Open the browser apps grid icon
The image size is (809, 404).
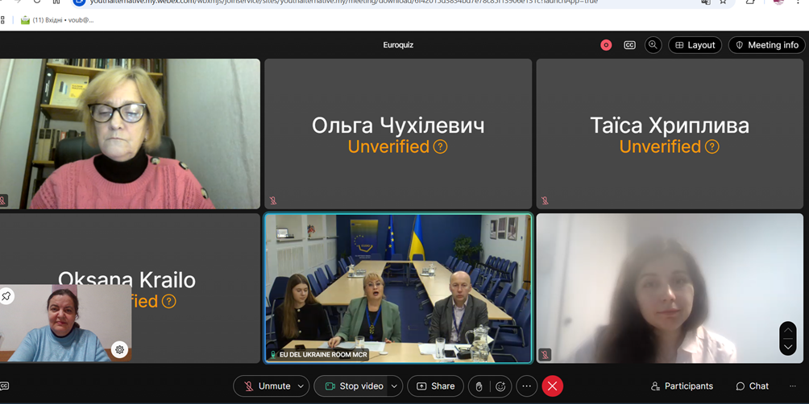tap(2, 20)
